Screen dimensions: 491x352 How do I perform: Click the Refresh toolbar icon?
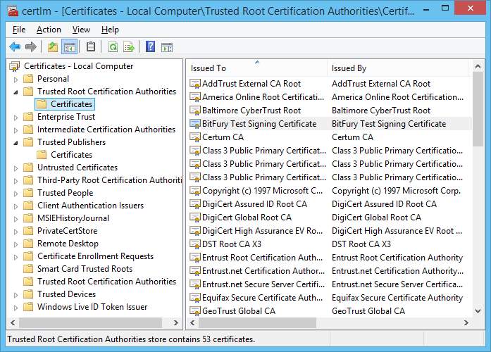pos(113,47)
